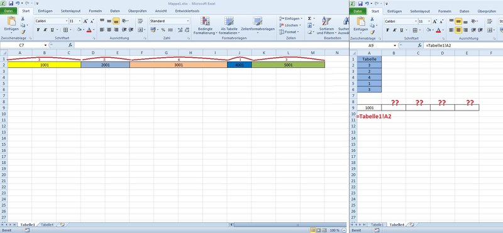Open Bedingte Formatierung icon
Viewport: 503px width, 233px height.
pyautogui.click(x=206, y=21)
